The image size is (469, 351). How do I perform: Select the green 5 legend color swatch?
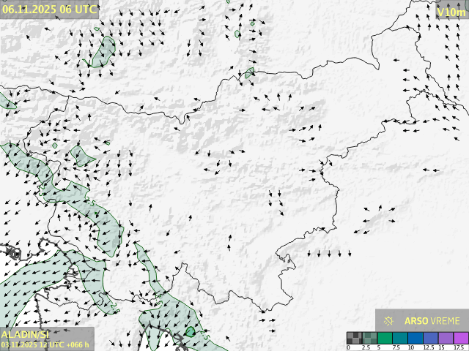pos(385,338)
